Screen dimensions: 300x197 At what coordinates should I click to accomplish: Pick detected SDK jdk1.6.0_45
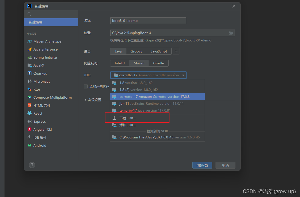click(158, 137)
